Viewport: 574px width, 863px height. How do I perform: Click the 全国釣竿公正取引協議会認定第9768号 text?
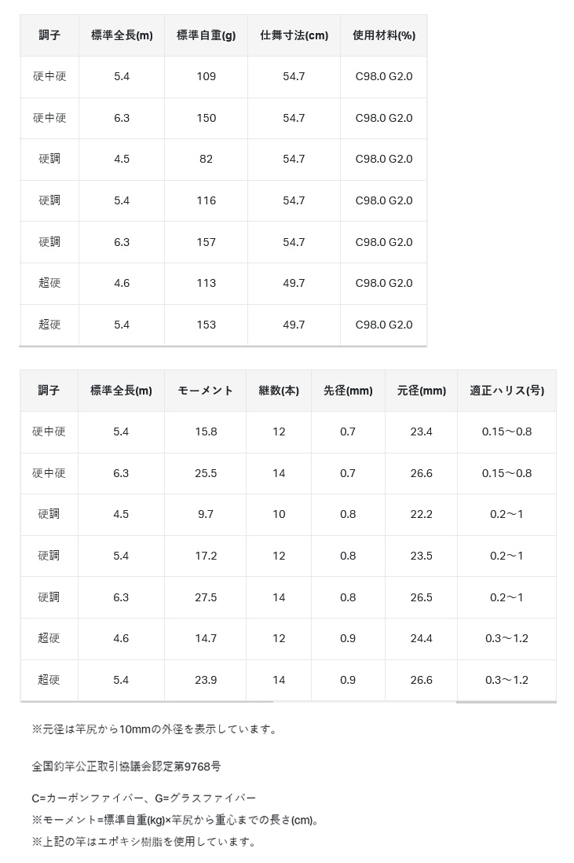pyautogui.click(x=126, y=766)
